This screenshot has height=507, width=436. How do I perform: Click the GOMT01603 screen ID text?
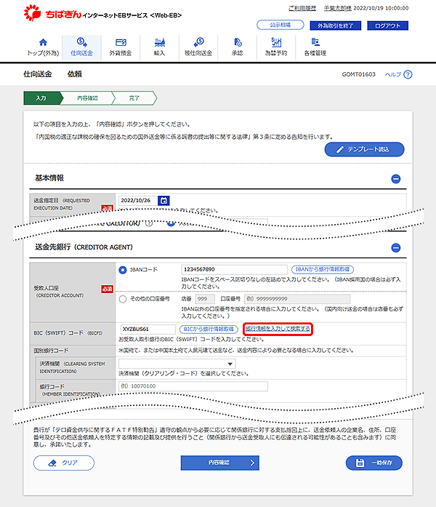coord(358,74)
